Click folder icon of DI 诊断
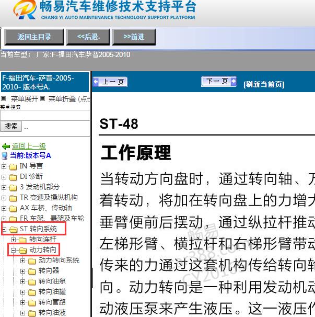 (13, 177)
